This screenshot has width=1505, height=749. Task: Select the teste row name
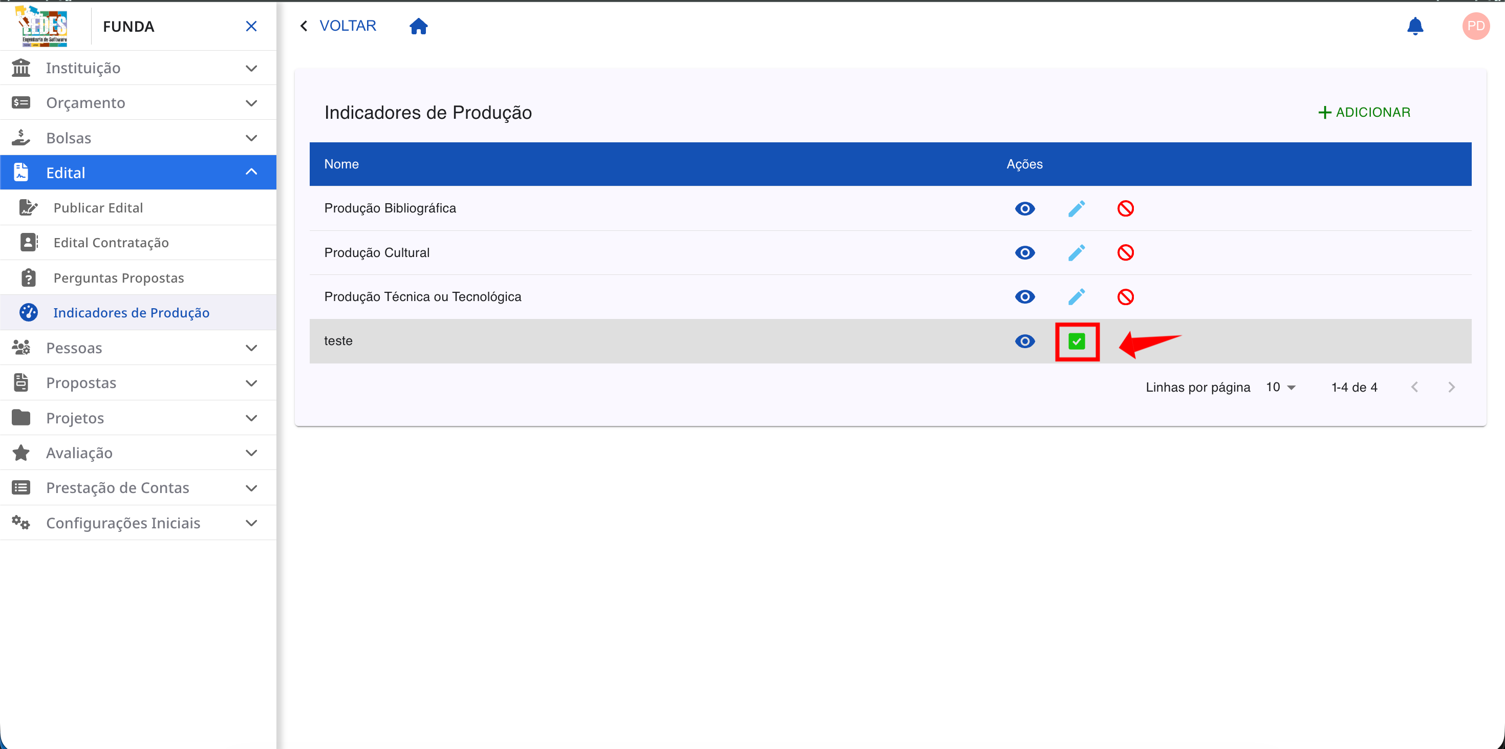click(x=338, y=340)
